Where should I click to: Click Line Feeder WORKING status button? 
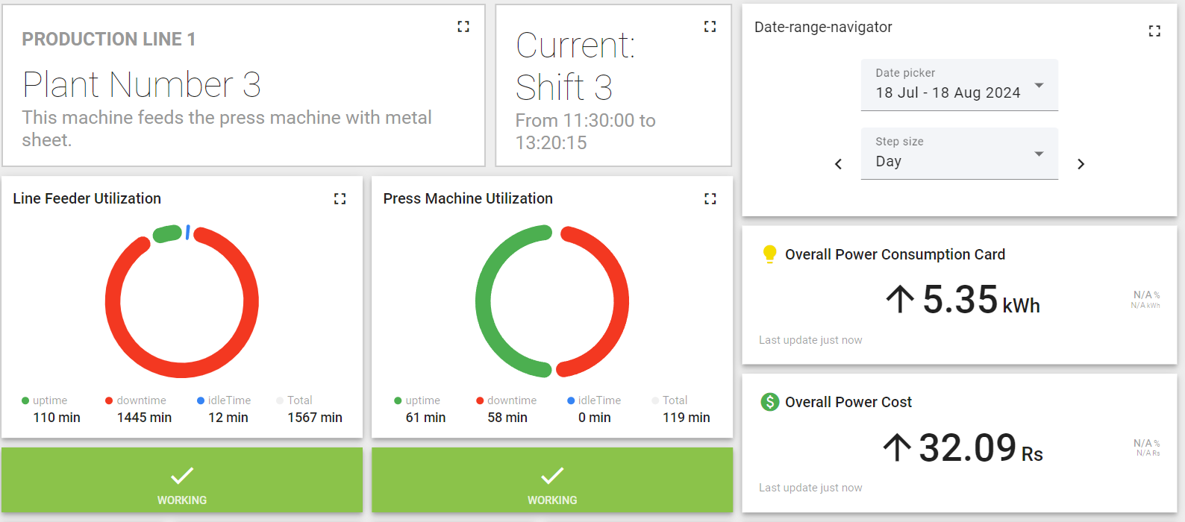pos(182,481)
